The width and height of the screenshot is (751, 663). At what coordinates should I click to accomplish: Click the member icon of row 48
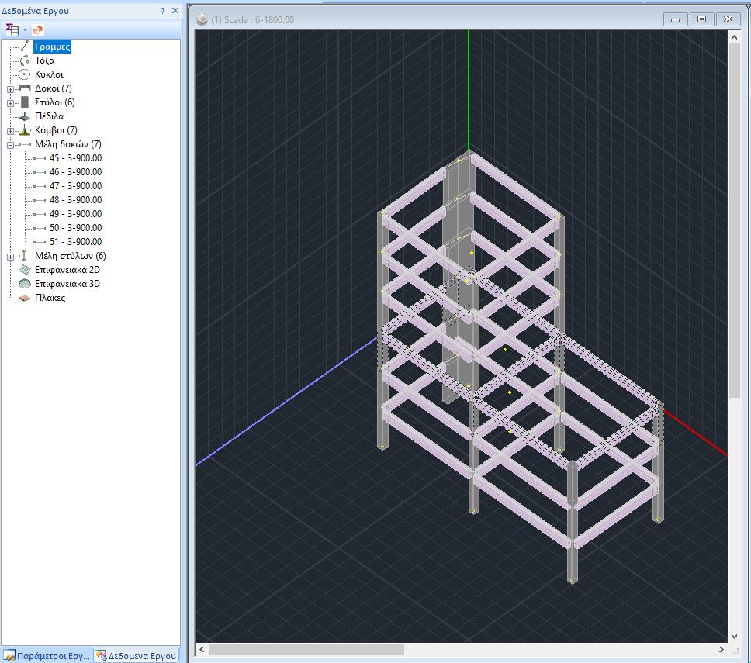pos(40,200)
